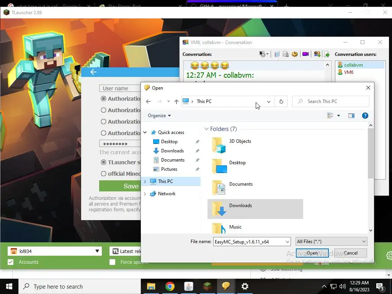
Task: Select Network in the navigation pane
Action: coord(167,194)
